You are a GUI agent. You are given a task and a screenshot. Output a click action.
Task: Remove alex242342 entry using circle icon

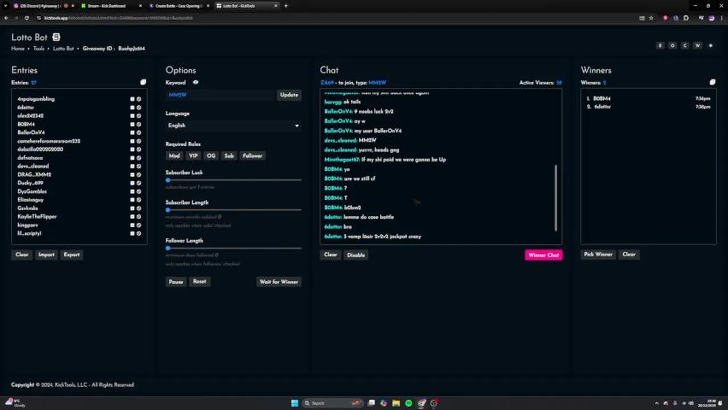138,116
